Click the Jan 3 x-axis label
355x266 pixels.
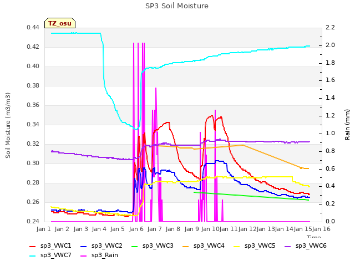click(80, 229)
